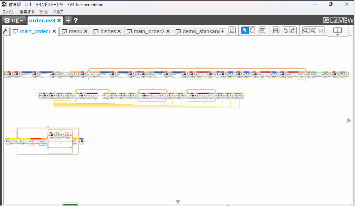Reset zoom to 1:1
The height and width of the screenshot is (206, 355).
click(x=321, y=31)
